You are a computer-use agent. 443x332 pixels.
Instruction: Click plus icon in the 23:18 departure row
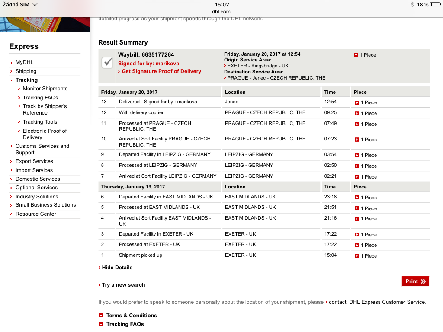(356, 198)
